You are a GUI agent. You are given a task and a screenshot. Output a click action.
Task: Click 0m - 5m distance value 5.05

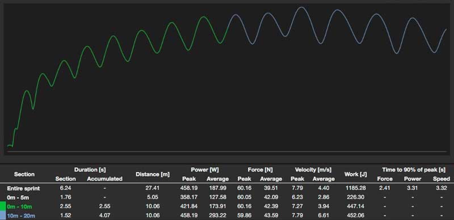(153, 197)
